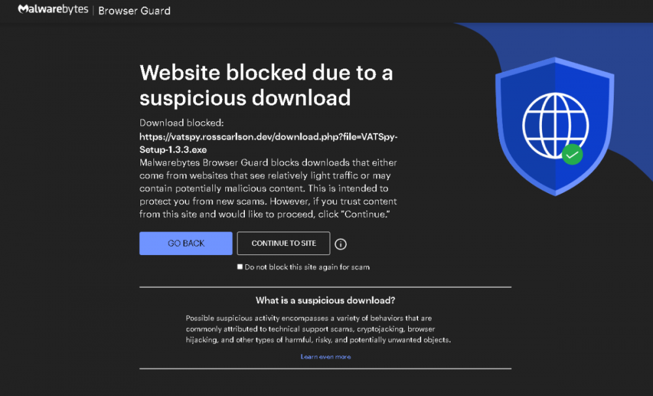Image resolution: width=653 pixels, height=396 pixels.
Task: Click the divider line above suspicious download section
Action: [x=325, y=286]
